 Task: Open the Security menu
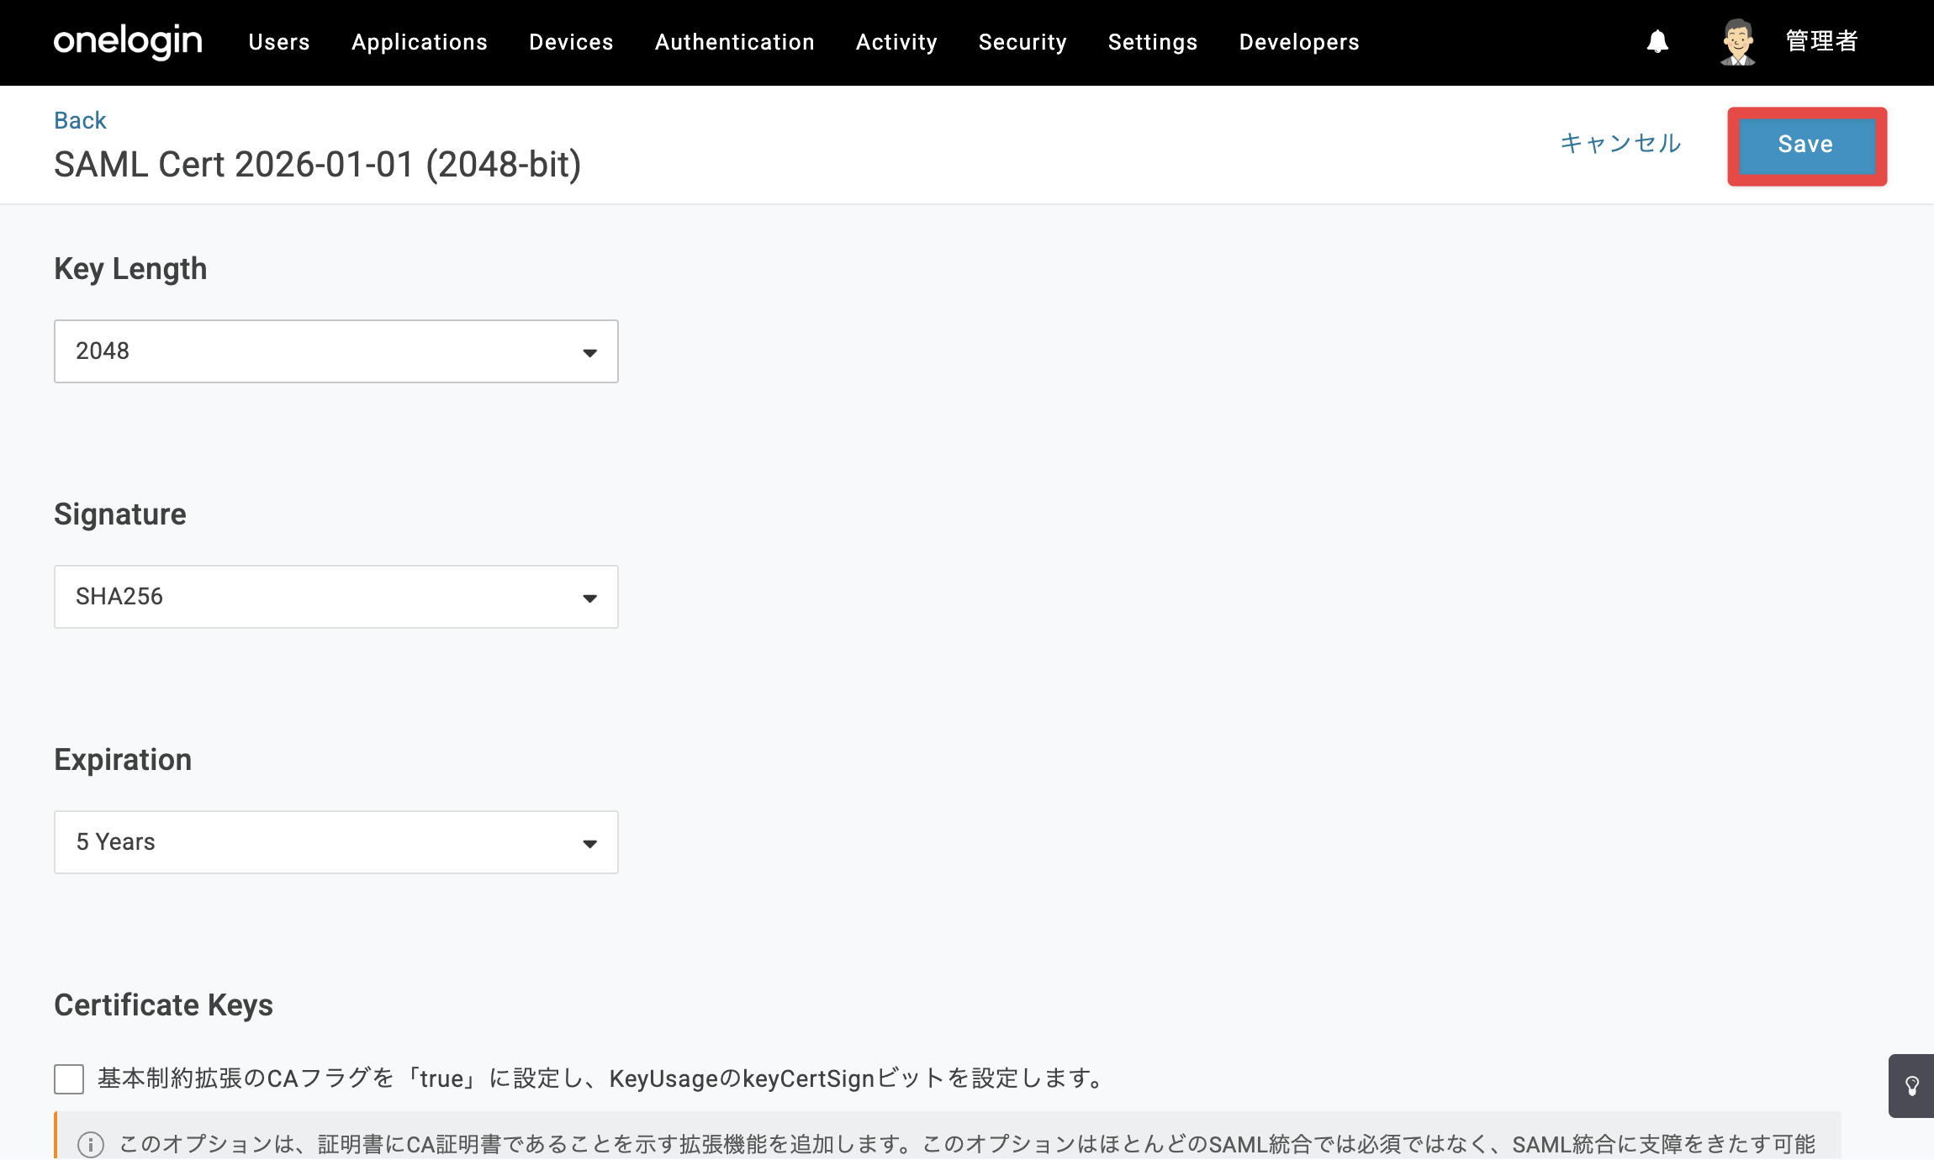click(x=1022, y=42)
